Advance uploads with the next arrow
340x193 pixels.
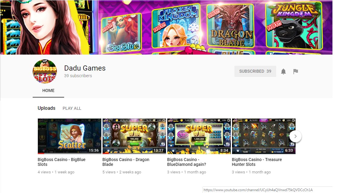click(295, 136)
